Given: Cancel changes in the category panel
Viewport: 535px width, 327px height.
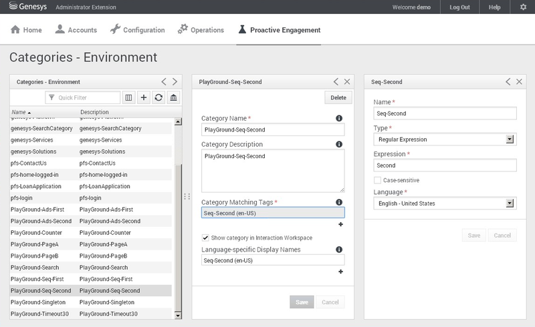Looking at the screenshot, I should (x=330, y=302).
